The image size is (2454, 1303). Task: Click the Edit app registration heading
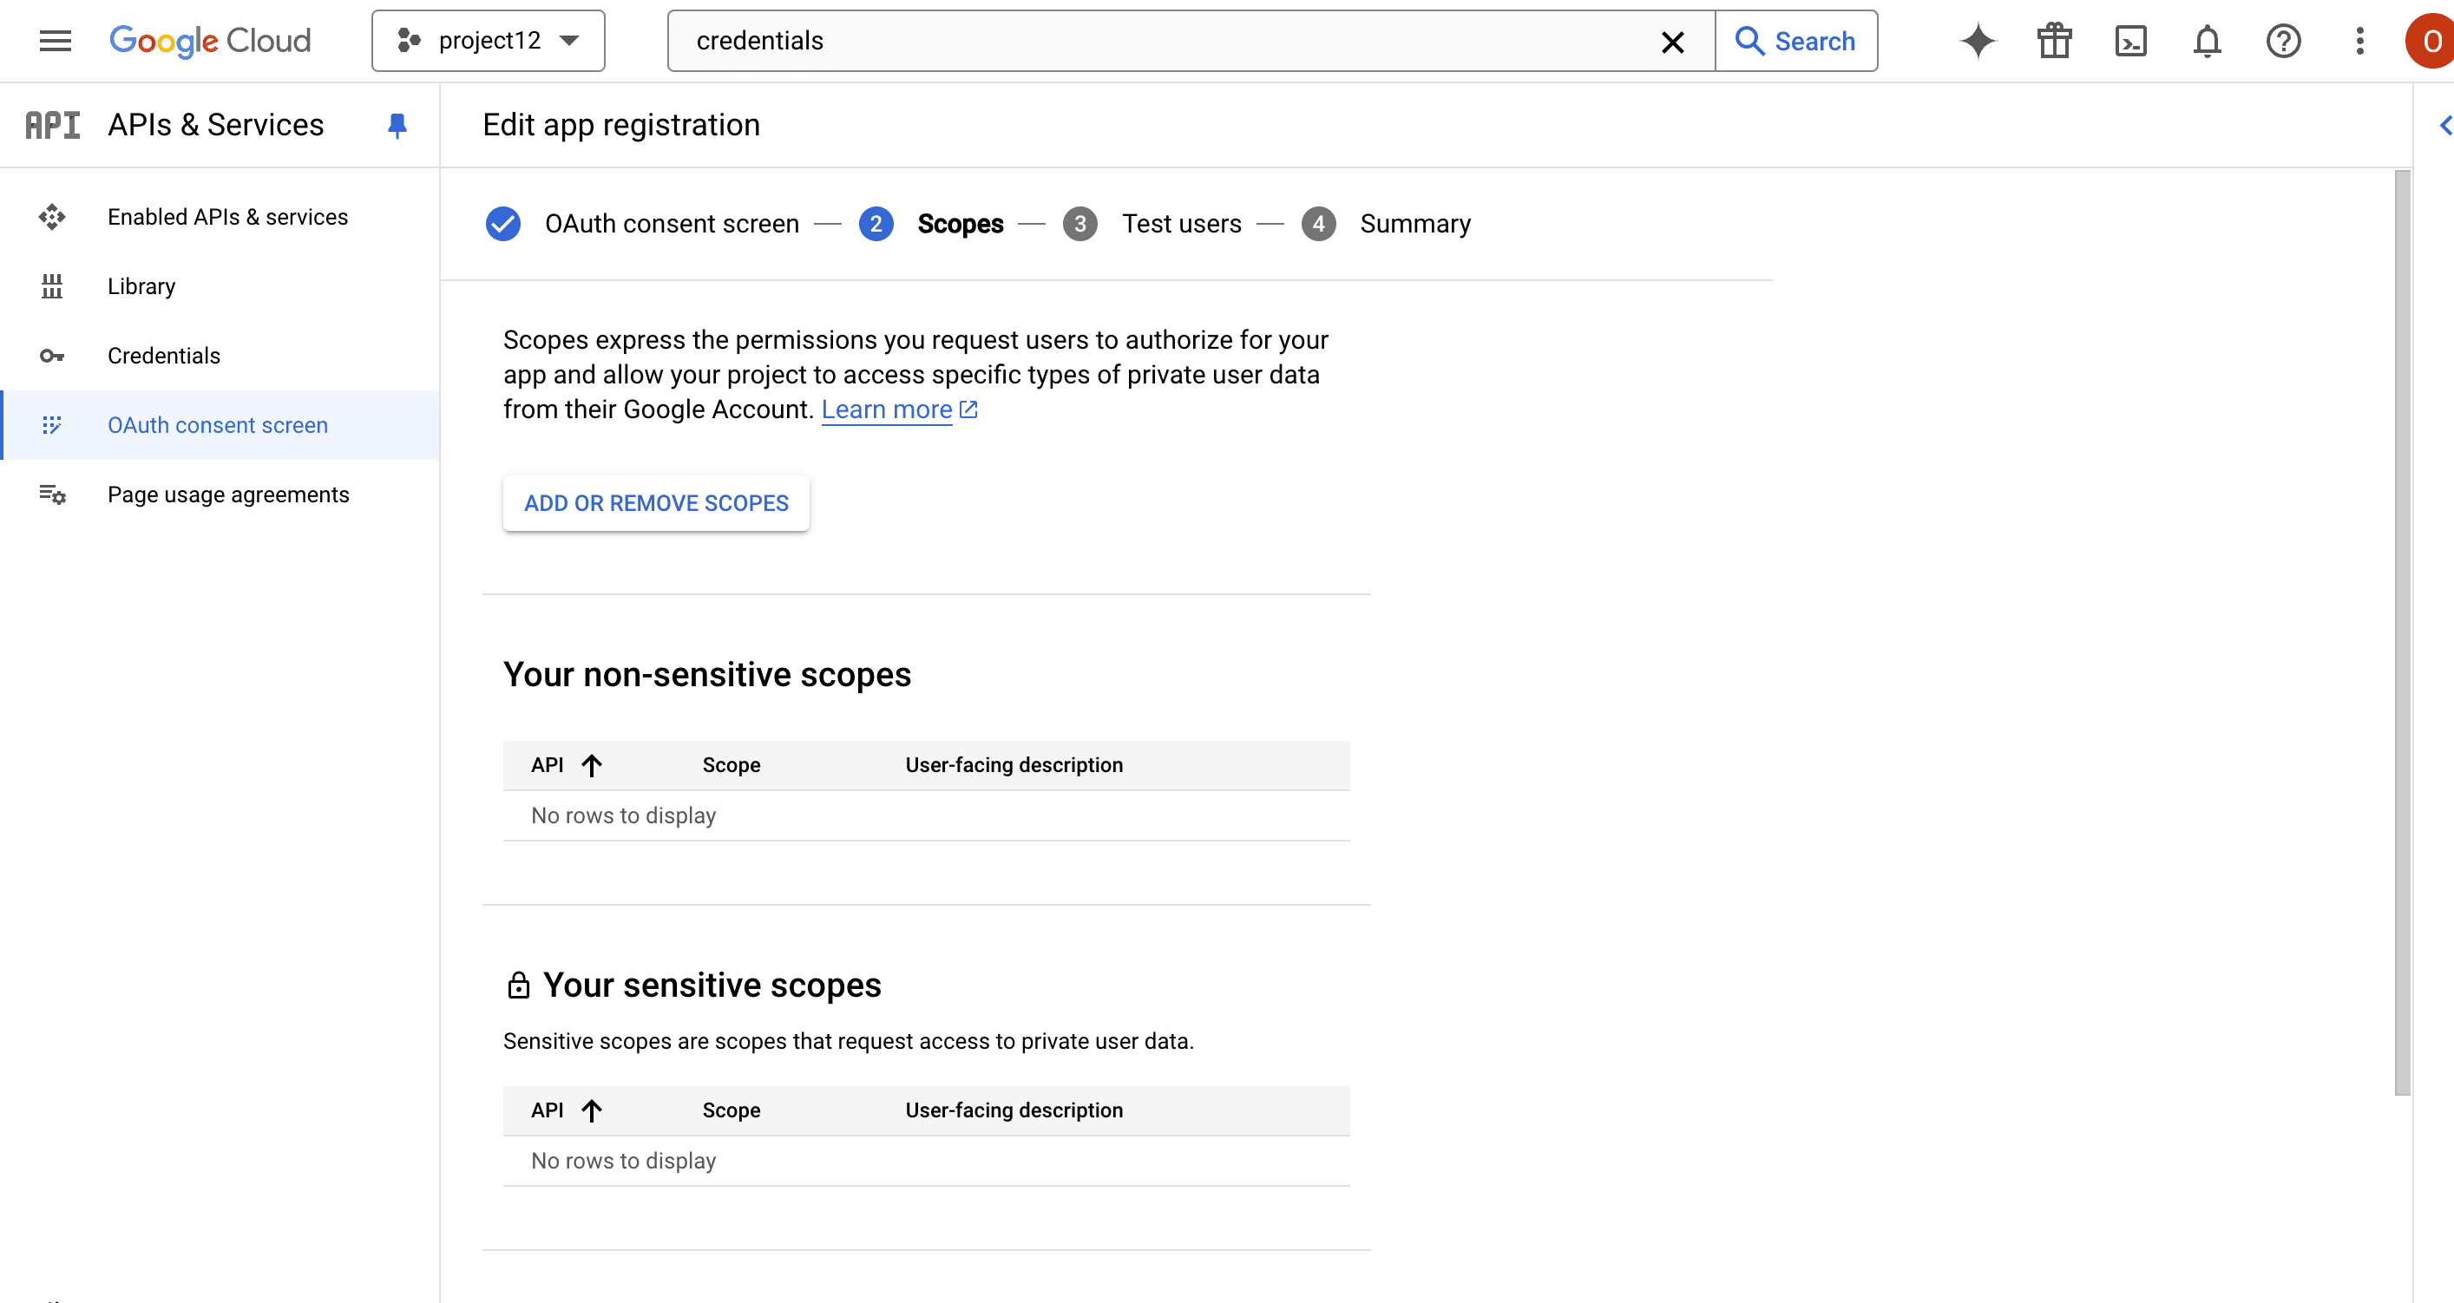(621, 125)
